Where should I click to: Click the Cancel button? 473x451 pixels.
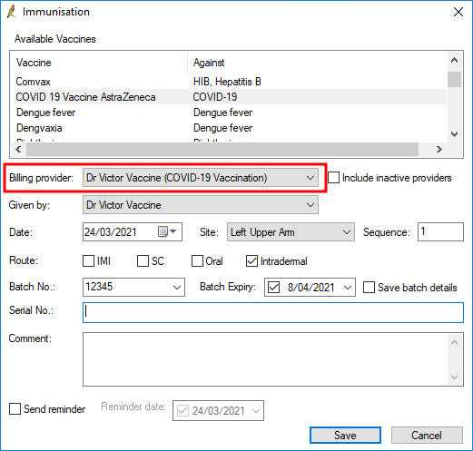click(x=427, y=436)
